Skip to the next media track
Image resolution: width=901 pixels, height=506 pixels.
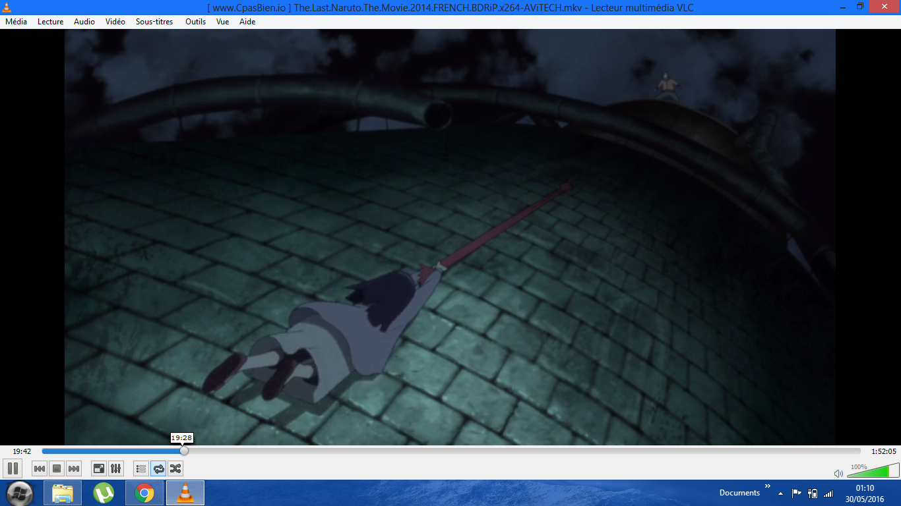coord(74,468)
